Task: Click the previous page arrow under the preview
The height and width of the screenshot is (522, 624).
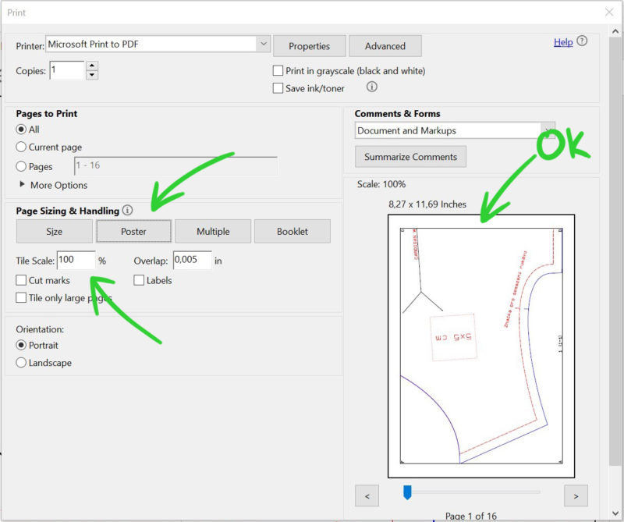Action: tap(367, 495)
